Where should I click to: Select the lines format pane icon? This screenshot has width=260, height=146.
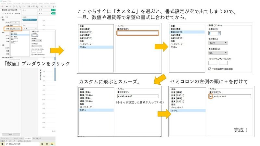click(12, 13)
